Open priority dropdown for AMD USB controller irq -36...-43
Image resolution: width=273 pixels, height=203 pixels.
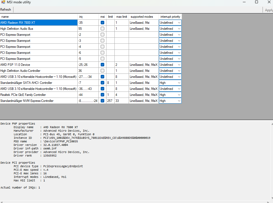[170, 89]
